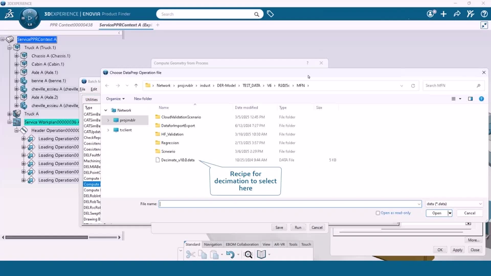Switch to the Navigation toolbar tab
This screenshot has width=491, height=276.
click(213, 244)
